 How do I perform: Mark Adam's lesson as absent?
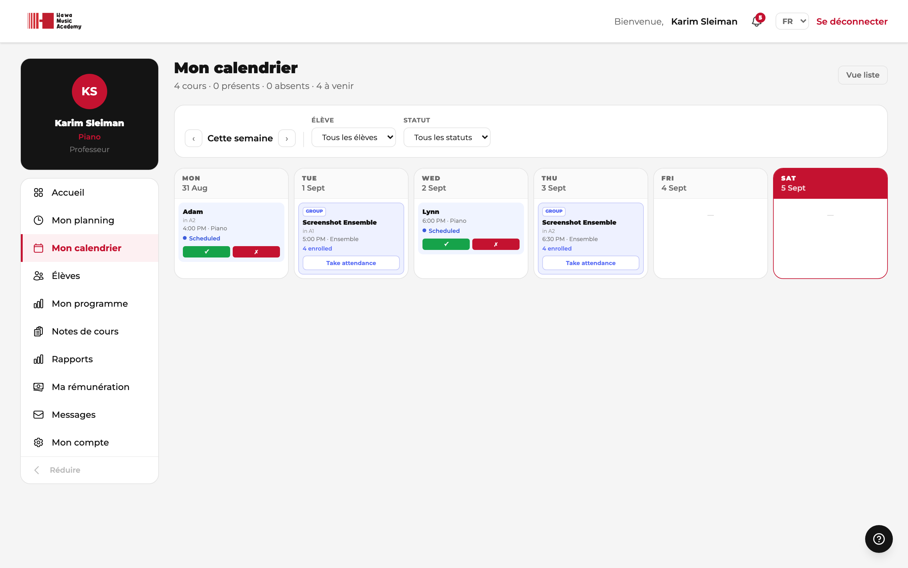tap(256, 252)
